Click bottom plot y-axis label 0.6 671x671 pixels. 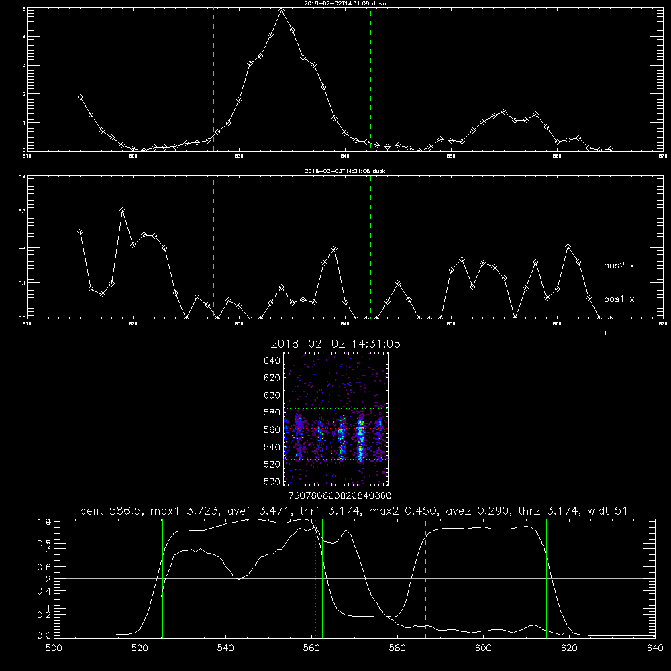(x=44, y=567)
